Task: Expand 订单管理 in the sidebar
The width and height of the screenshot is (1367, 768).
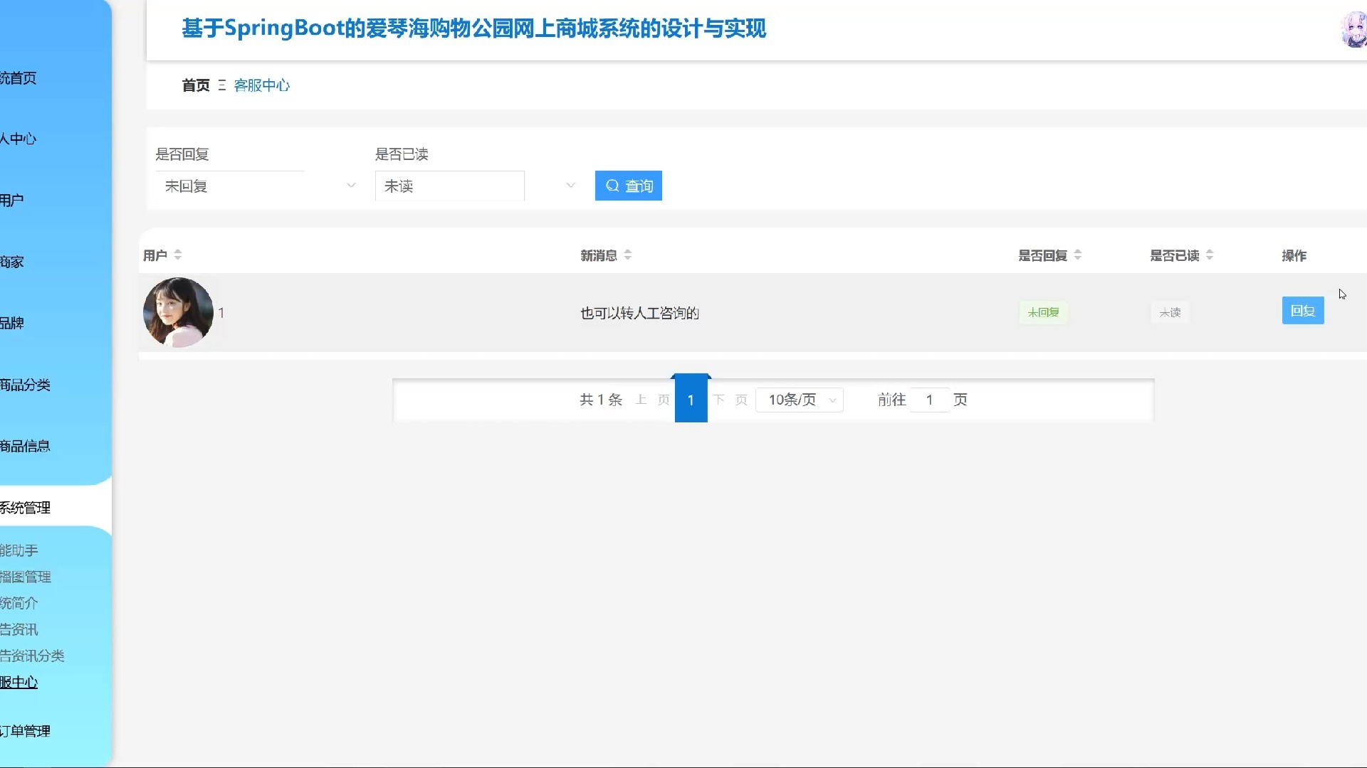Action: (26, 731)
